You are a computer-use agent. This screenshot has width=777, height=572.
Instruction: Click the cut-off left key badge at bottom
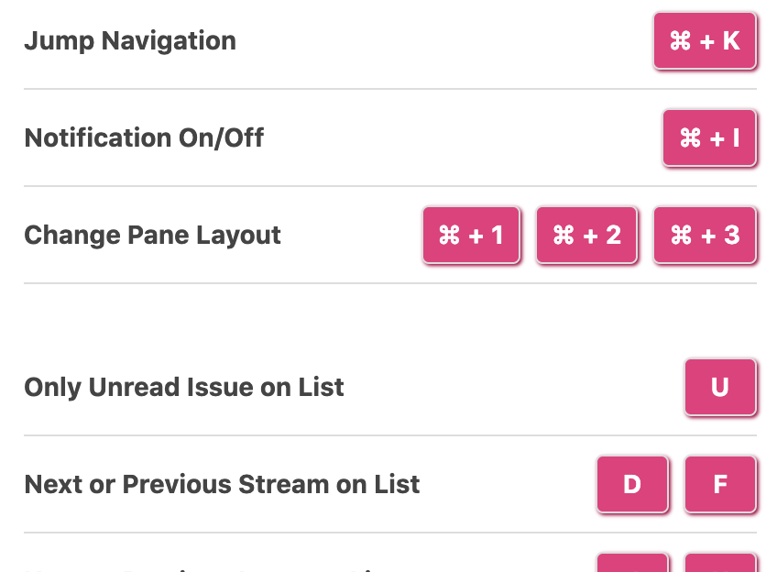(x=632, y=564)
